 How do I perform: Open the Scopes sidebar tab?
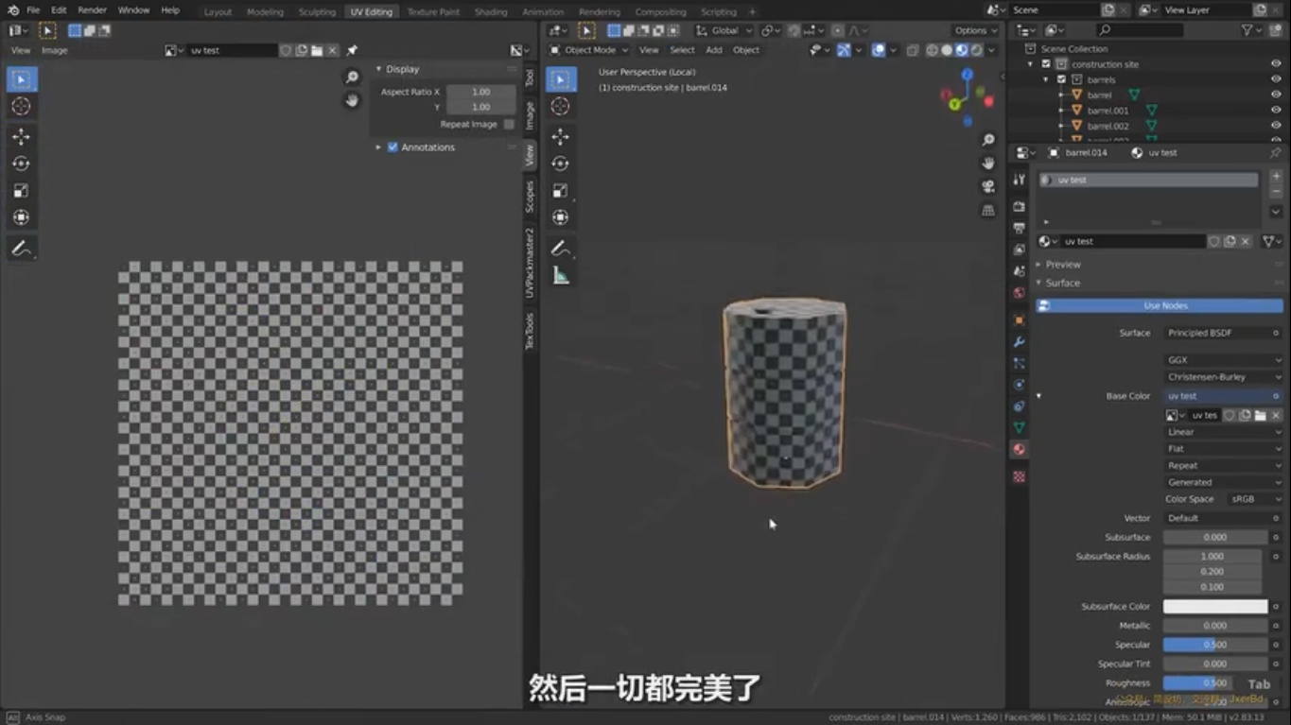coord(530,197)
